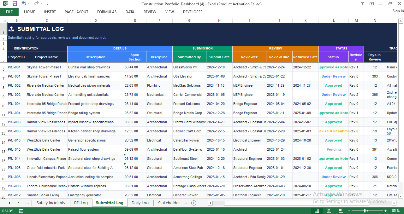Viewport: 404px width, 214px height.
Task: Click the New Sheet plus icon
Action: (194, 203)
